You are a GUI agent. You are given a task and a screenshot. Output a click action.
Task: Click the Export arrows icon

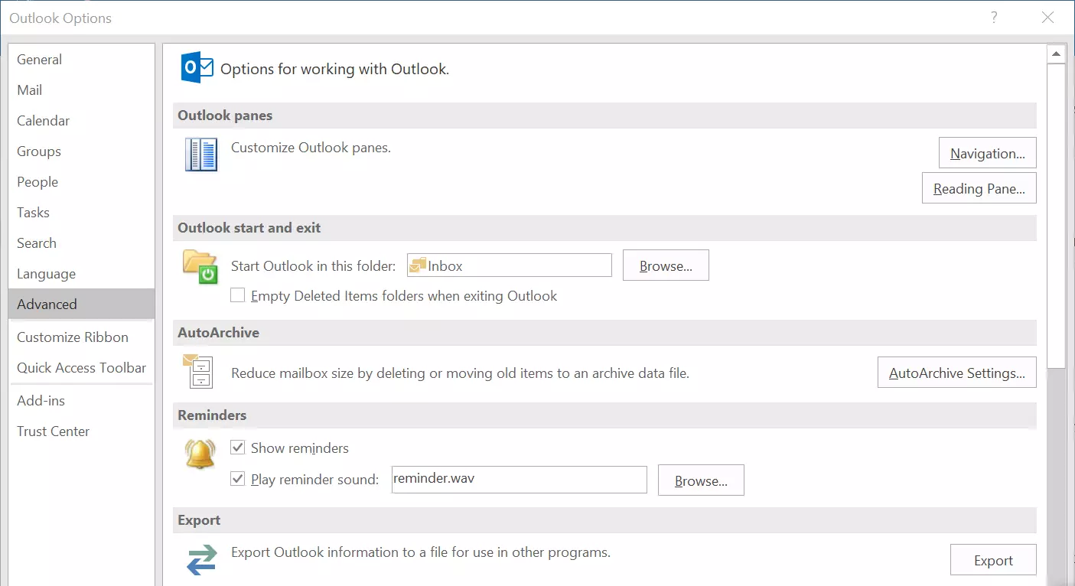(200, 558)
